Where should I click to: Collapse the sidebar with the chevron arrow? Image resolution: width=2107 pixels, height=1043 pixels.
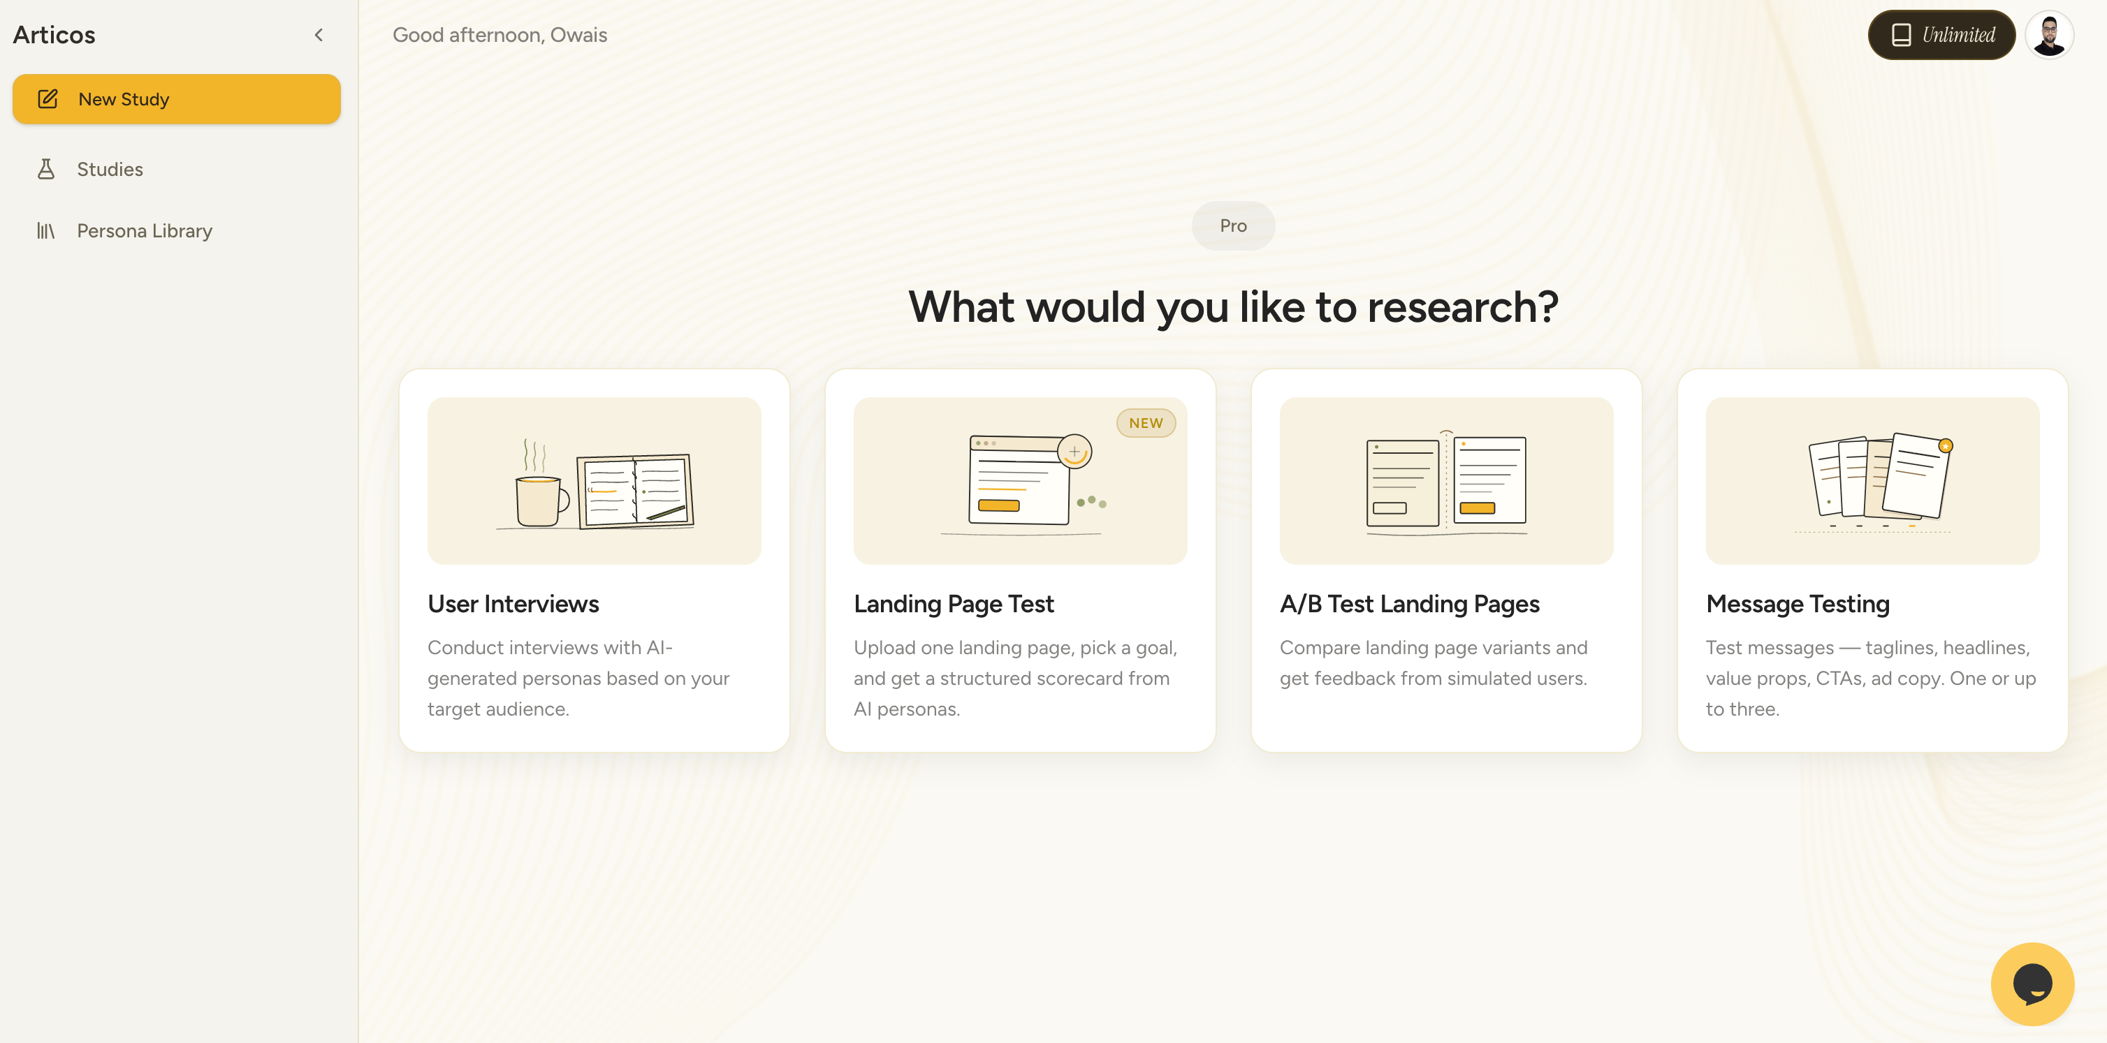tap(319, 35)
